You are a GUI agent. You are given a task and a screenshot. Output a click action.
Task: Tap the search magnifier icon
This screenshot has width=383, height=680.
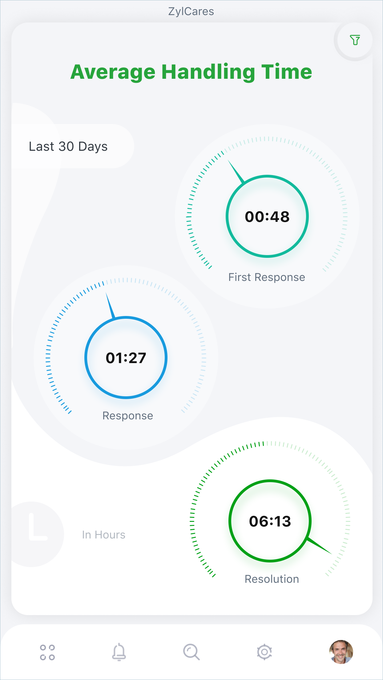coord(191,652)
